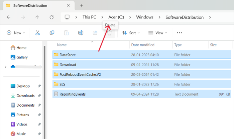Click This PC in address bar

click(x=89, y=17)
